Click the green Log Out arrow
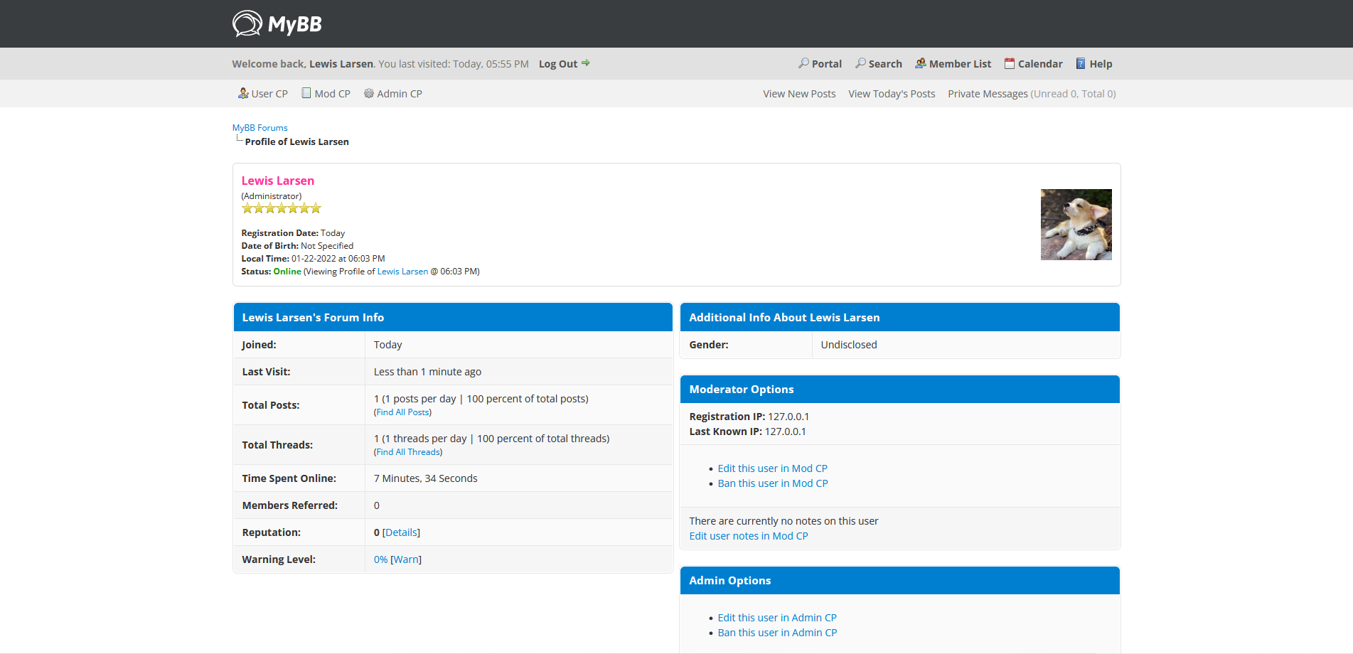This screenshot has height=654, width=1353. [x=586, y=63]
